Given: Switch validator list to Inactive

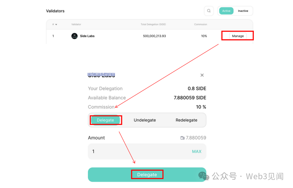Looking at the screenshot, I should point(243,11).
